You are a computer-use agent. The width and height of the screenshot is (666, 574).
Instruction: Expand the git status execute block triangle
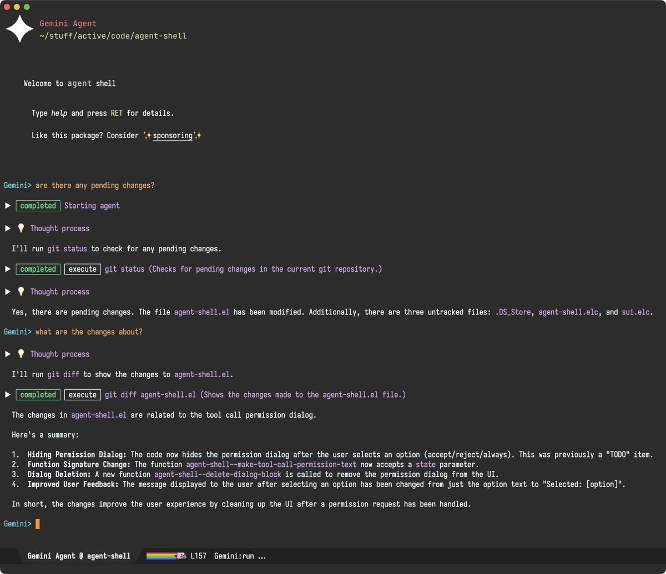(x=8, y=269)
